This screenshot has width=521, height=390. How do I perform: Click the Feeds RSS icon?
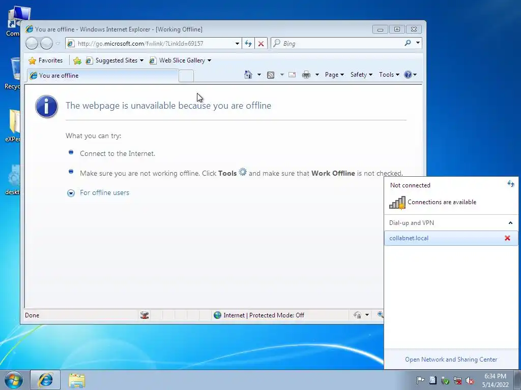coord(271,75)
